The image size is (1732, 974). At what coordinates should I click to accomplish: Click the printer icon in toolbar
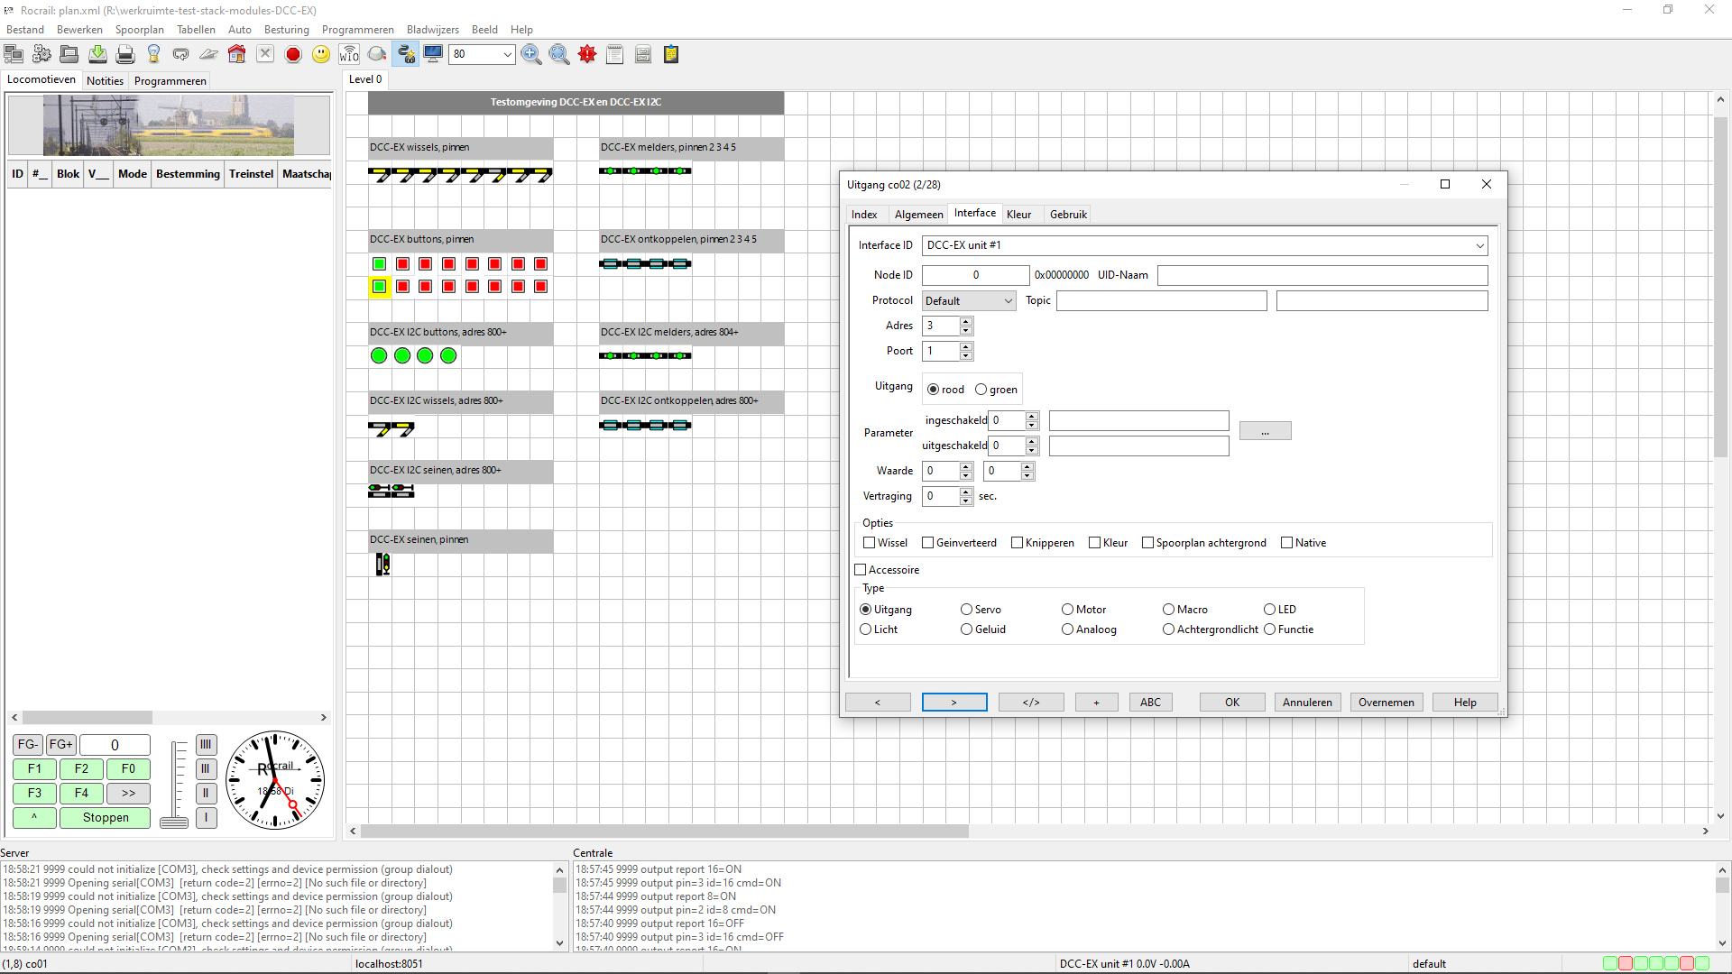tap(125, 55)
